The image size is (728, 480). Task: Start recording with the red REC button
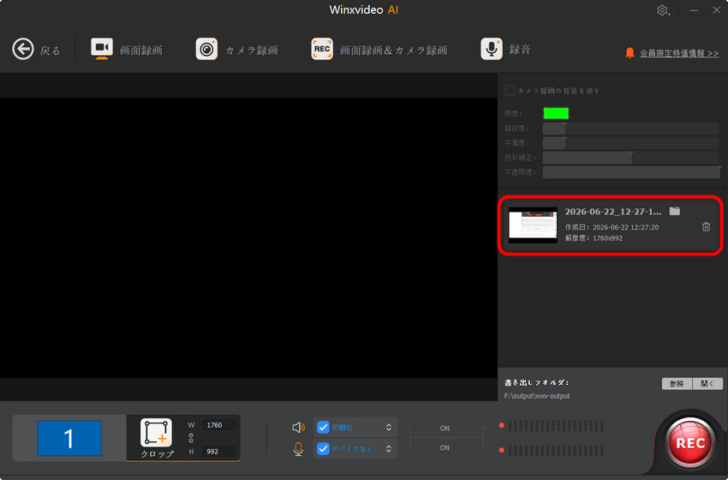coord(690,443)
